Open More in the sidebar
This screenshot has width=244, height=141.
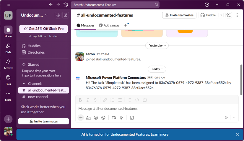(x=8, y=96)
